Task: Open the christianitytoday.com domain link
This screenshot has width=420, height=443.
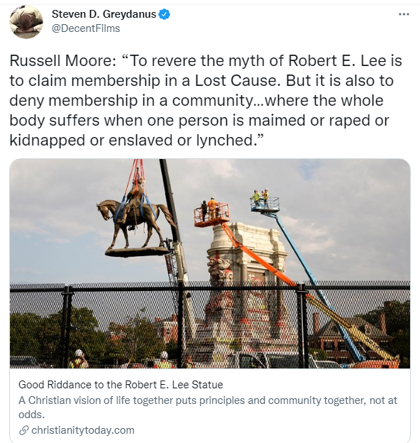Action: click(83, 430)
